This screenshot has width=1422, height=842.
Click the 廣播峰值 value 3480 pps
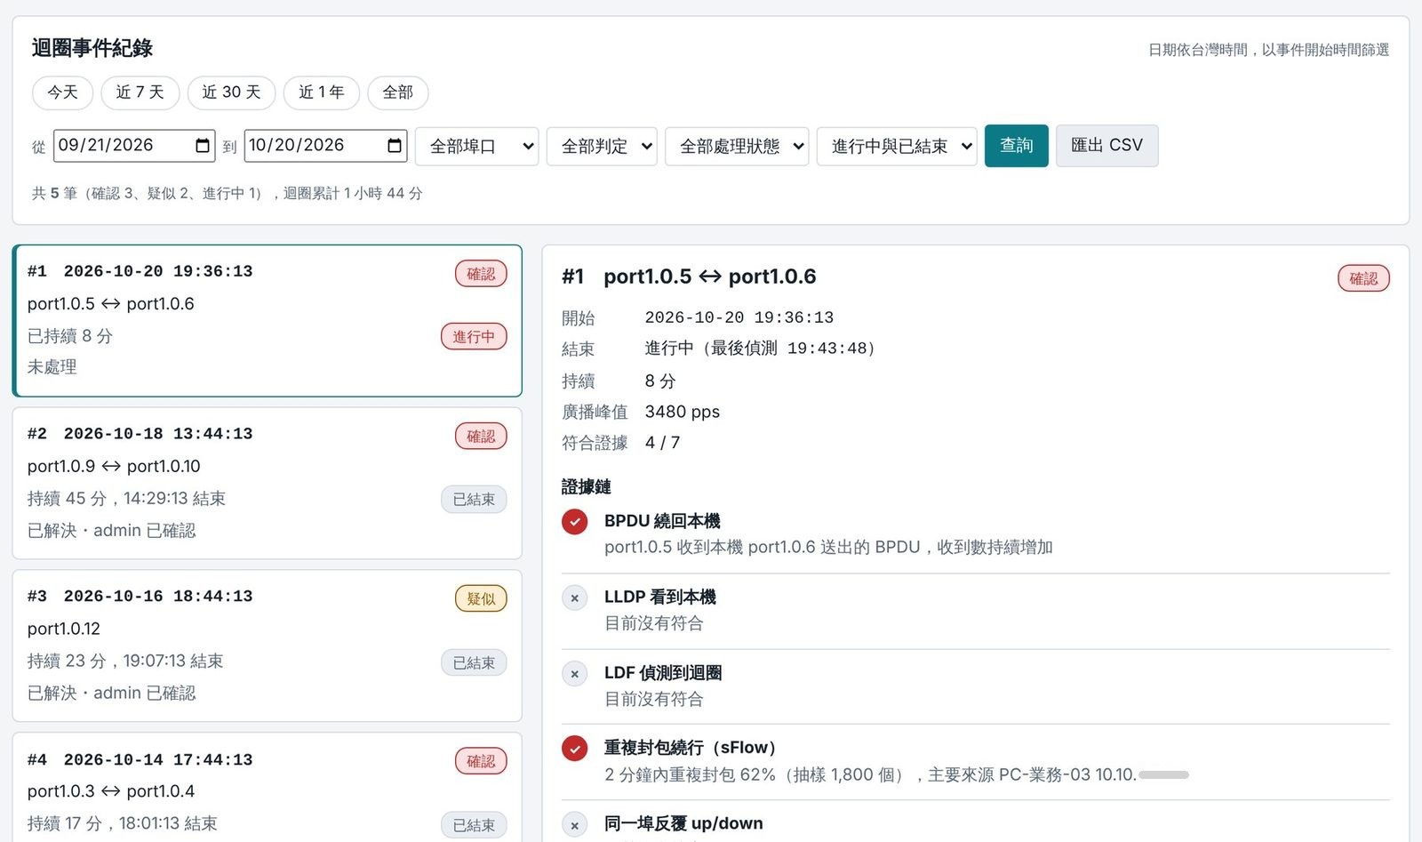pos(683,412)
